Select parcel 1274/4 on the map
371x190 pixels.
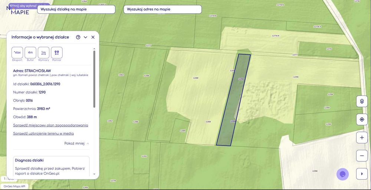point(276,36)
